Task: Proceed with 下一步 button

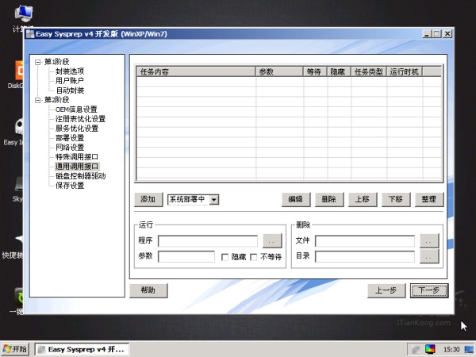Action: tap(429, 290)
